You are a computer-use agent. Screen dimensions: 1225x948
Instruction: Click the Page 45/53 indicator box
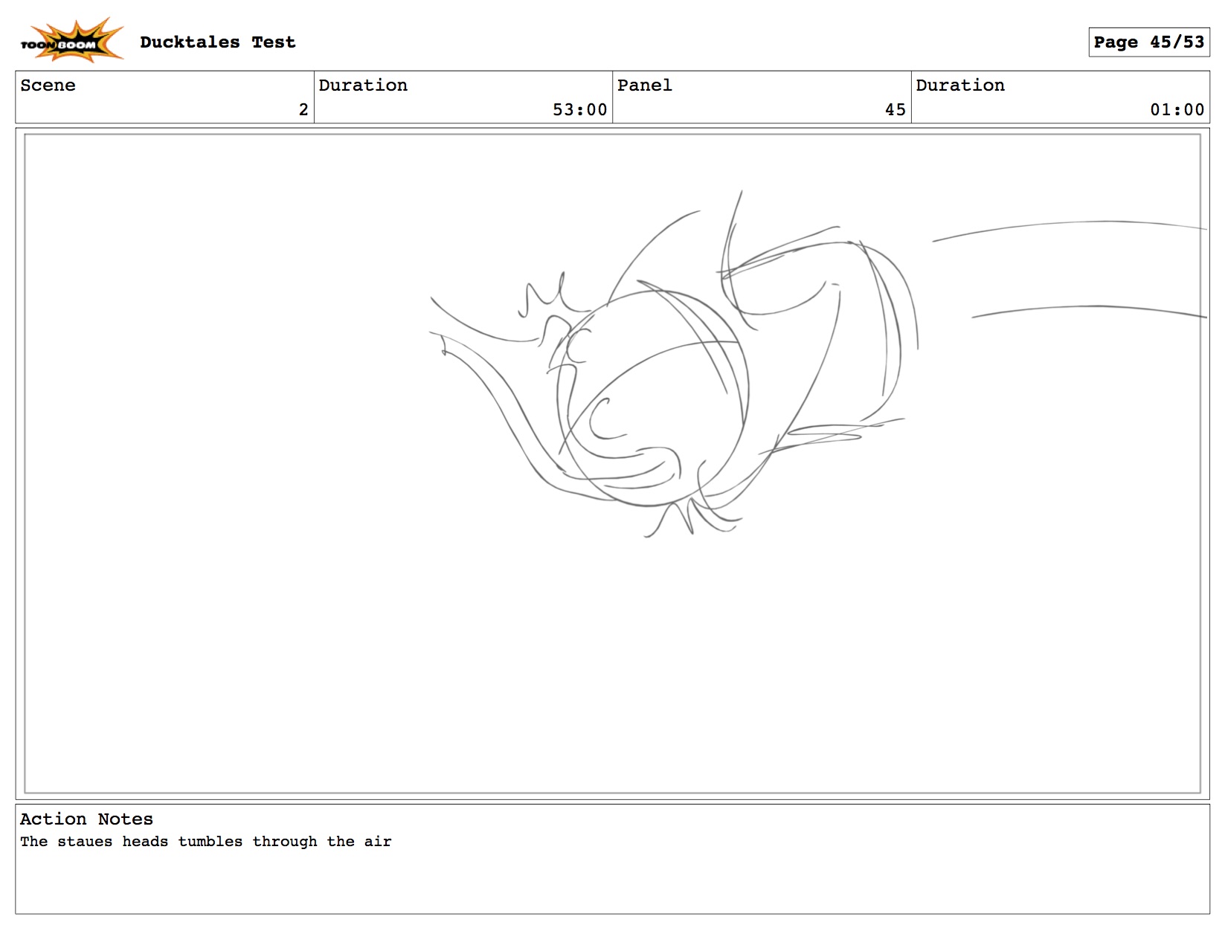tap(1148, 42)
